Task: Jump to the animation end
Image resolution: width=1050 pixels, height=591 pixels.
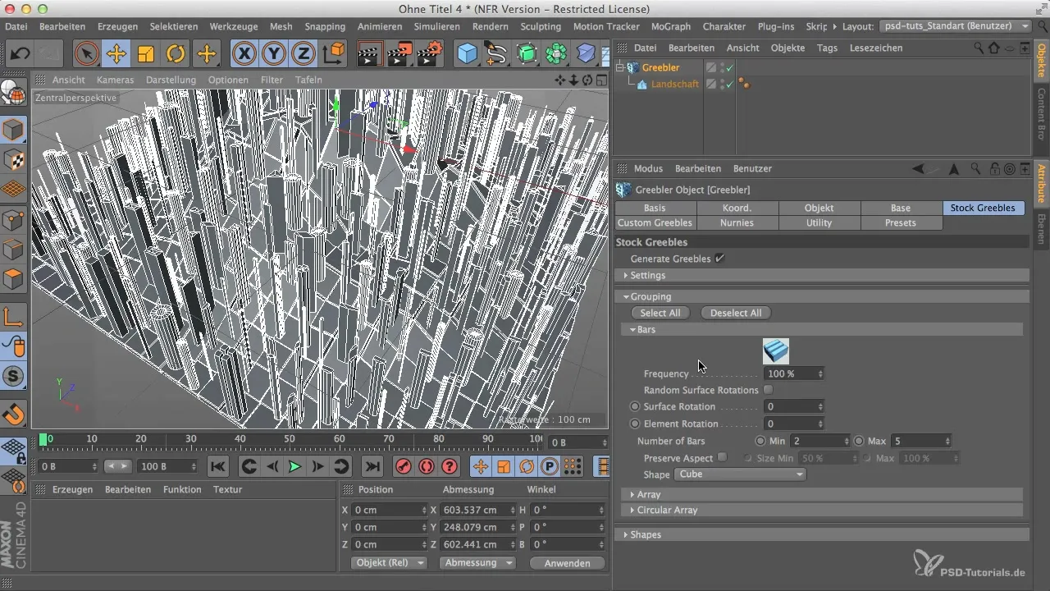Action: pyautogui.click(x=372, y=466)
